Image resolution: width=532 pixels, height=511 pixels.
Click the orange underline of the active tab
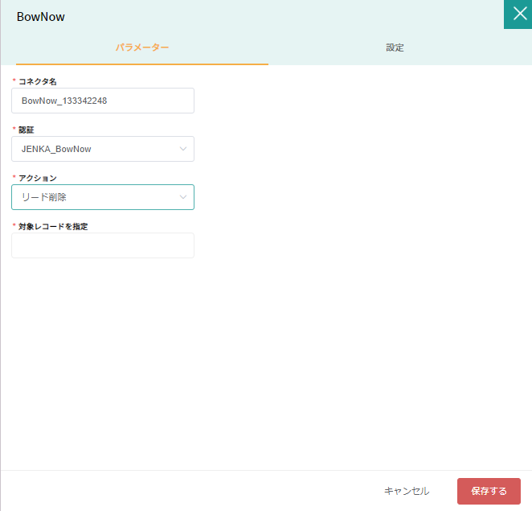tap(142, 64)
